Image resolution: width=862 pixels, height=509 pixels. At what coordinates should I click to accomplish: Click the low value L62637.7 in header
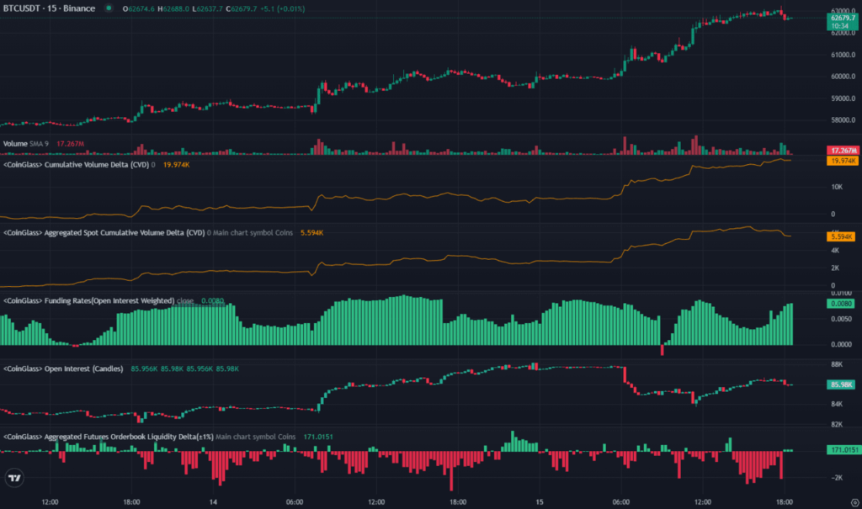pyautogui.click(x=207, y=8)
